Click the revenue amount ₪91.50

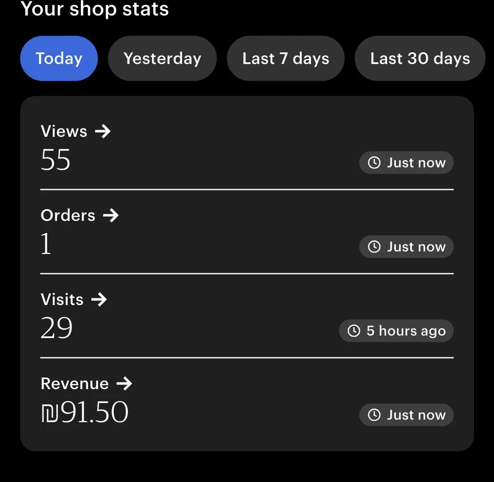[85, 412]
